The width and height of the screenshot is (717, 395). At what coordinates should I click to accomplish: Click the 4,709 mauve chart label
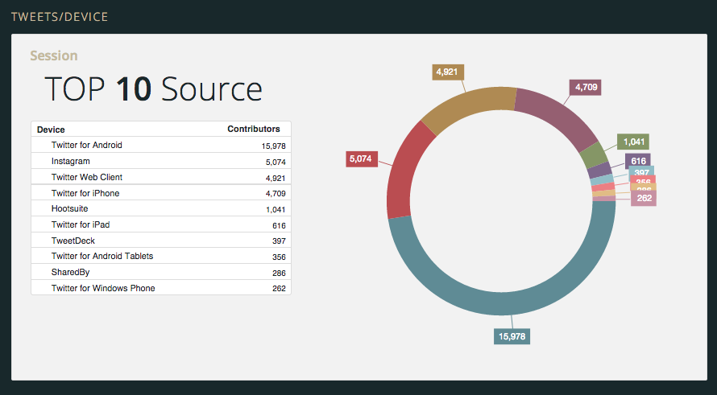tap(586, 87)
